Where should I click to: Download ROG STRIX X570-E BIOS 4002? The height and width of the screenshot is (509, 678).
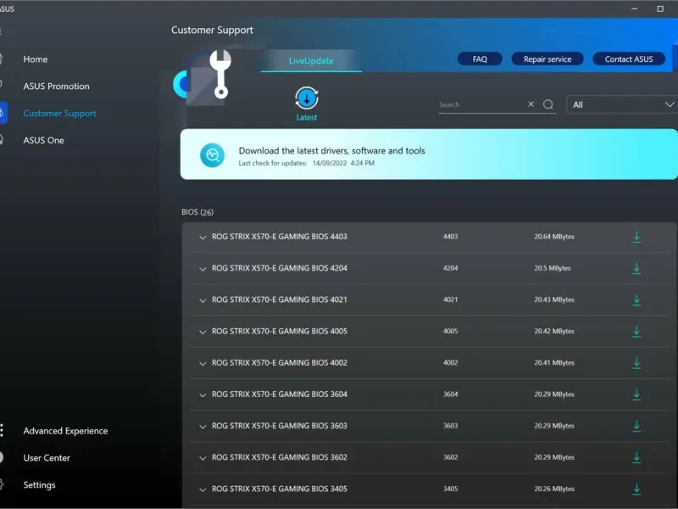click(x=636, y=363)
